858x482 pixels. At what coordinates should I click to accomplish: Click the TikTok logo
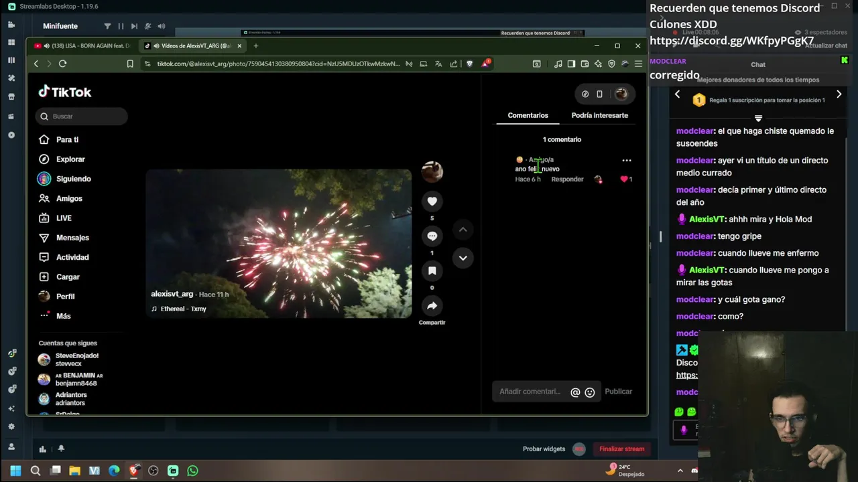(65, 92)
